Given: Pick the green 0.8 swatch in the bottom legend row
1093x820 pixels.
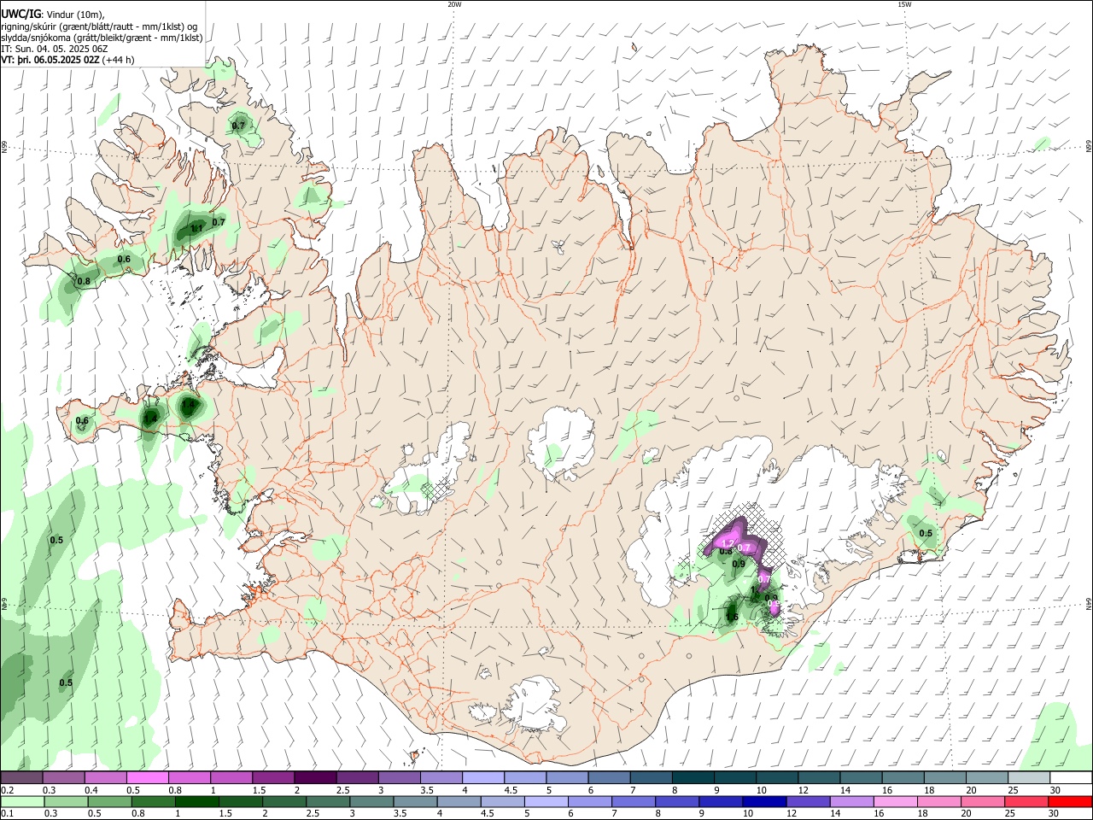Looking at the screenshot, I should [154, 802].
